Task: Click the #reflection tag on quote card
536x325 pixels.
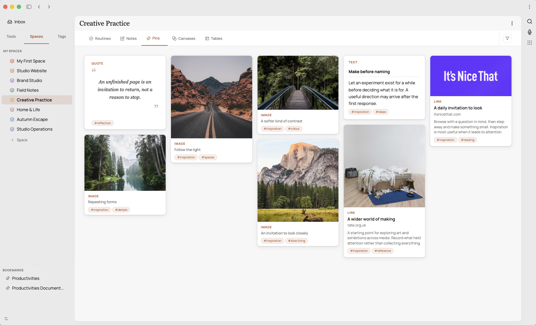Action: [102, 123]
